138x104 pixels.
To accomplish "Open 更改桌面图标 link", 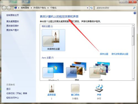I will tap(13, 21).
